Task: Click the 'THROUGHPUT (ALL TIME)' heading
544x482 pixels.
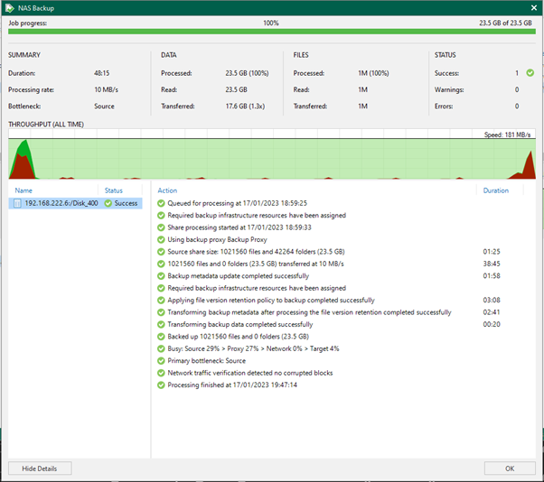Action: [46, 124]
